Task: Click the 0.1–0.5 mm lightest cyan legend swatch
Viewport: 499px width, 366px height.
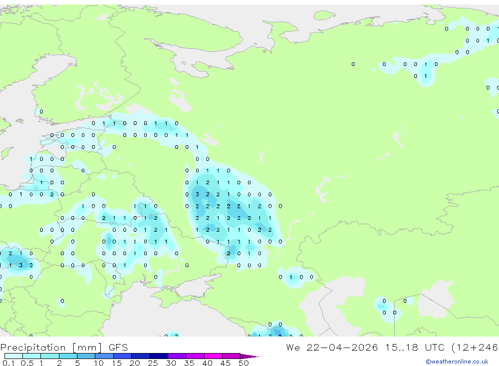Action: click(13, 356)
